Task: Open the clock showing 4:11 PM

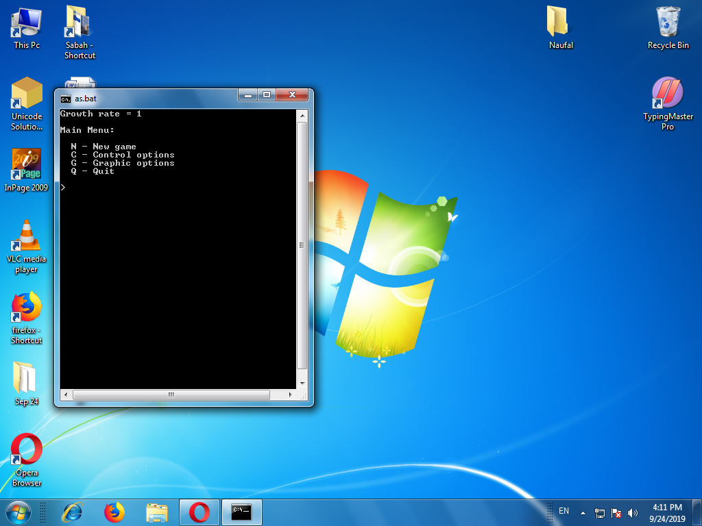Action: coord(667,513)
